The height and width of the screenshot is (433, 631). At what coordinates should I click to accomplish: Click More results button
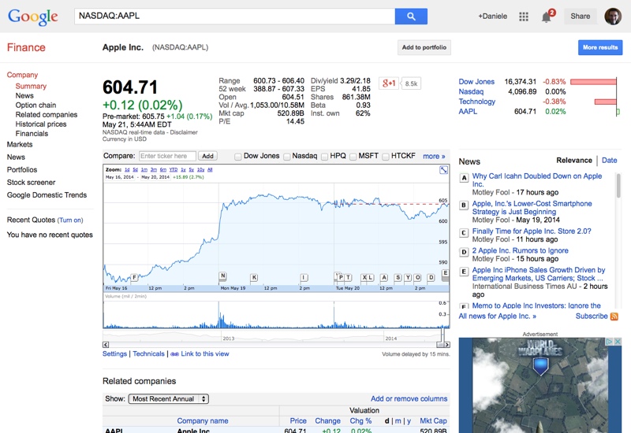(600, 47)
